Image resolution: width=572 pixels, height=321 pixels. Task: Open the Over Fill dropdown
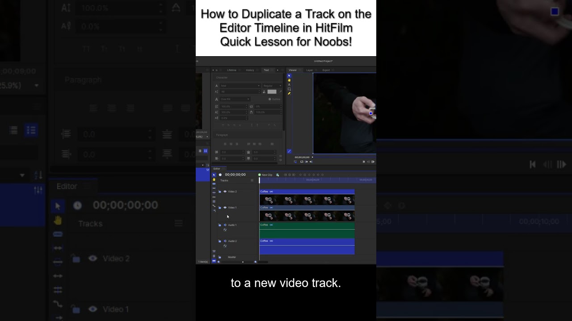tap(235, 99)
